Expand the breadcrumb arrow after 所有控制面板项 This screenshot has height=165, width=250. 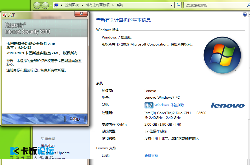113,5
